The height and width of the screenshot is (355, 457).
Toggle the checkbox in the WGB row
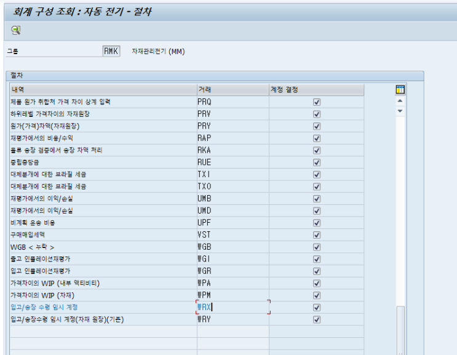pos(317,247)
